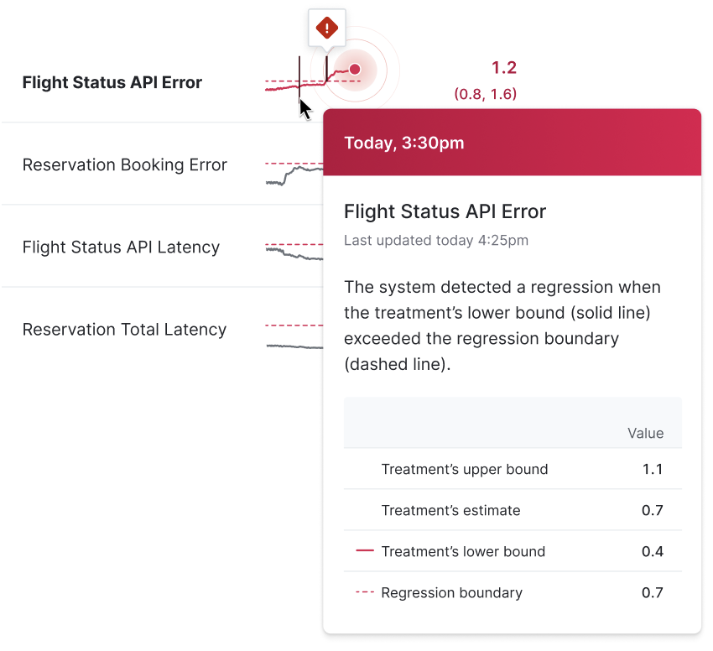Click the Flight Status API Latency sparkline
713x651 pixels.
(x=294, y=252)
